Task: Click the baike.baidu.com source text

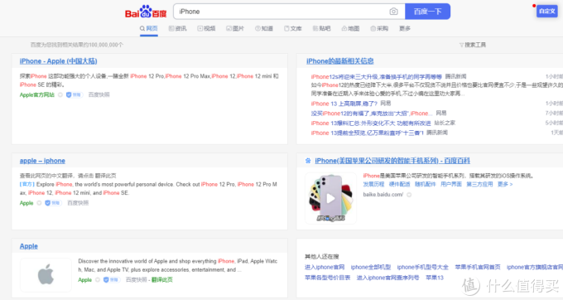Action: click(x=383, y=195)
